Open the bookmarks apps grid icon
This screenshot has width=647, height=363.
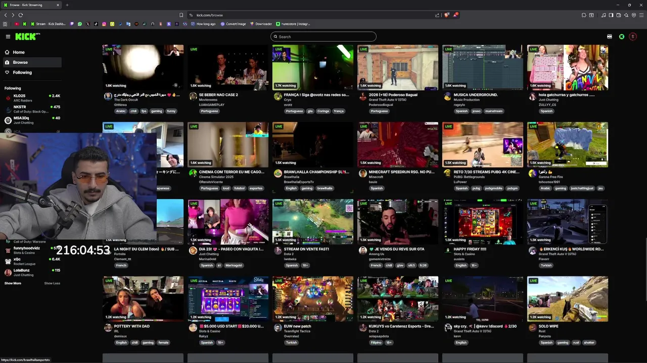point(5,24)
